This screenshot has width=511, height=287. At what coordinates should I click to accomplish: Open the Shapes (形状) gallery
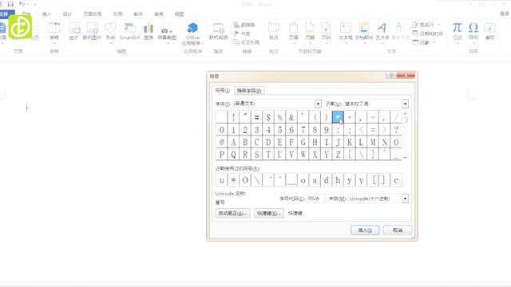click(110, 31)
